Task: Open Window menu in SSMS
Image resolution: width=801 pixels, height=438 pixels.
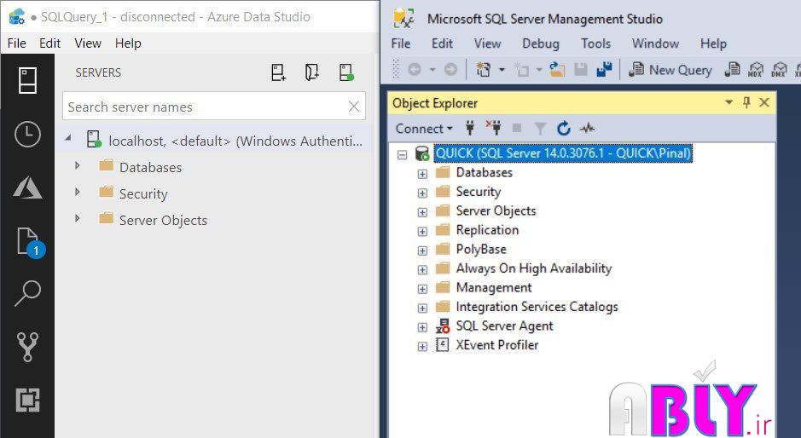Action: pyautogui.click(x=655, y=44)
